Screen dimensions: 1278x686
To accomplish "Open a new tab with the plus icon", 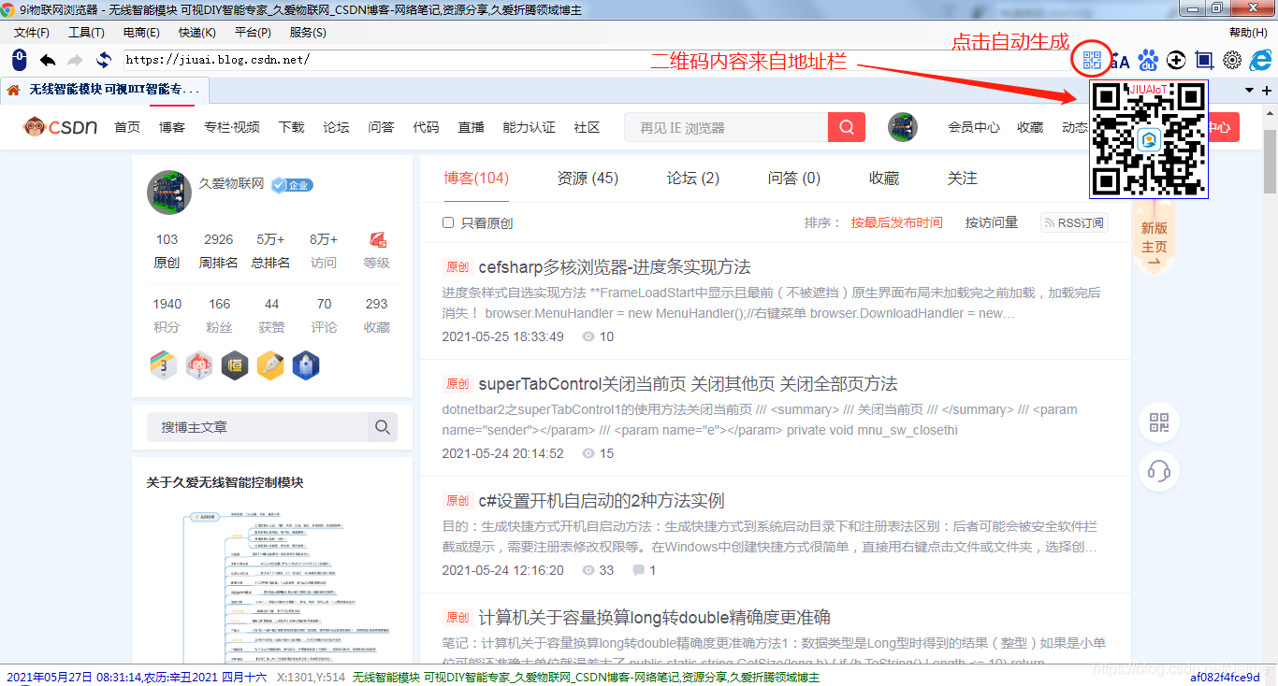I will coord(1268,91).
